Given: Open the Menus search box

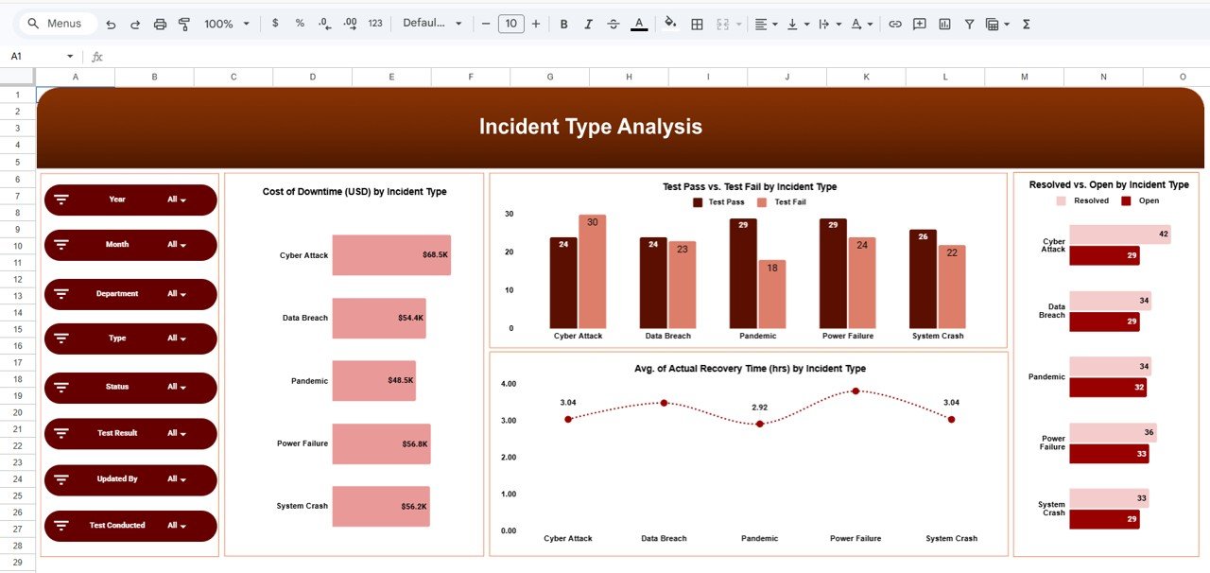Looking at the screenshot, I should coord(57,23).
